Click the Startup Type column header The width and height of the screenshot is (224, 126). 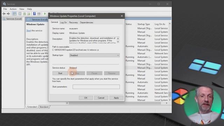click(143, 24)
